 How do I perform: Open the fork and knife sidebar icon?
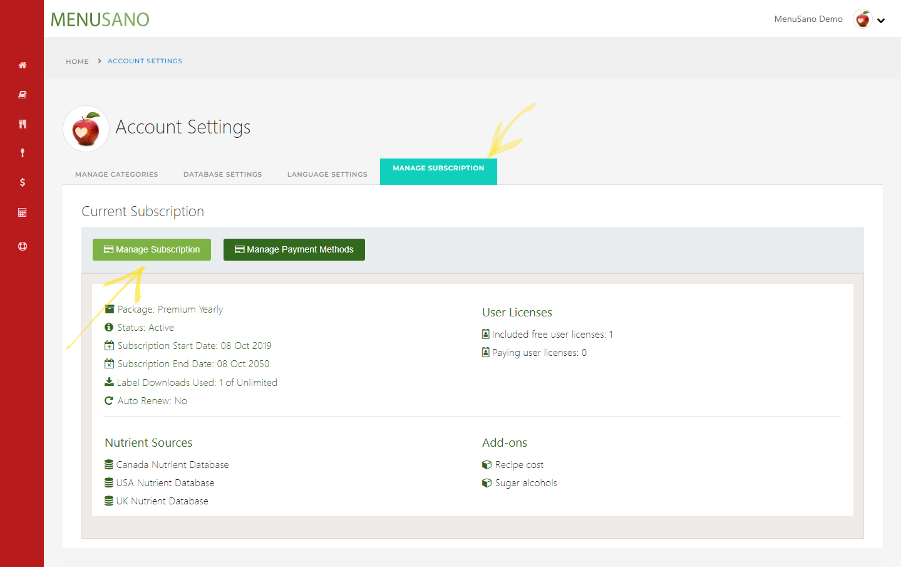coord(23,124)
